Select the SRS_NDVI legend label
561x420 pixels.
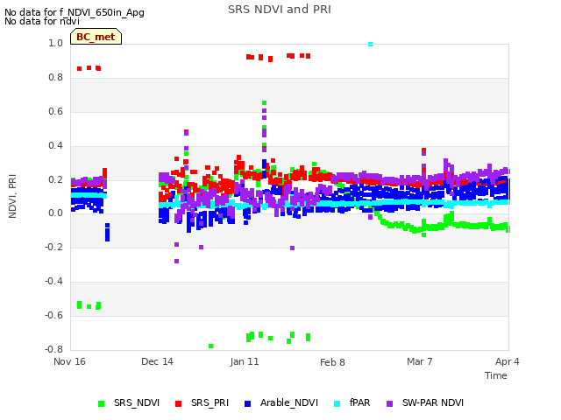click(137, 402)
